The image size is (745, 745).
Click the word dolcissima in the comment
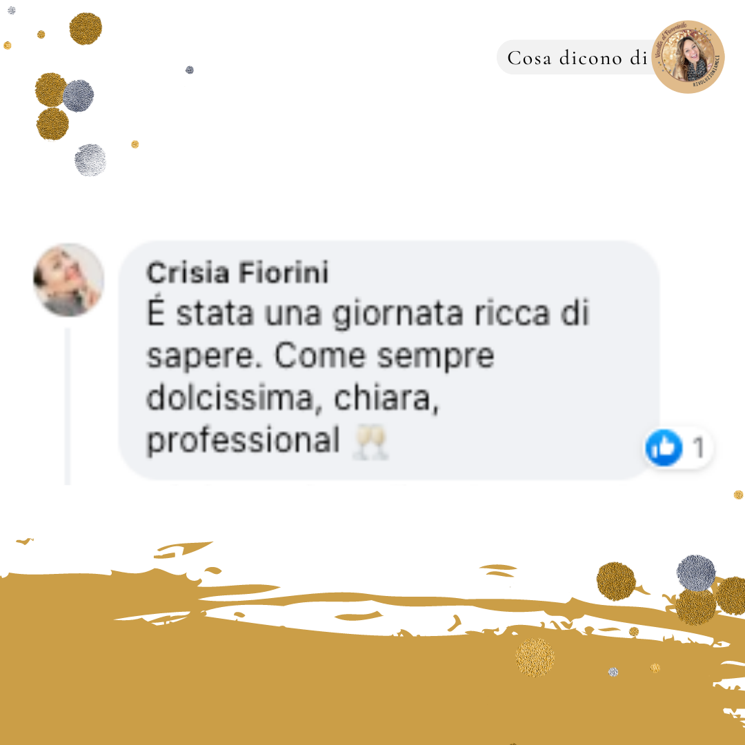230,398
